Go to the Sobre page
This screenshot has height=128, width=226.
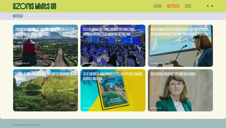pyautogui.click(x=188, y=6)
